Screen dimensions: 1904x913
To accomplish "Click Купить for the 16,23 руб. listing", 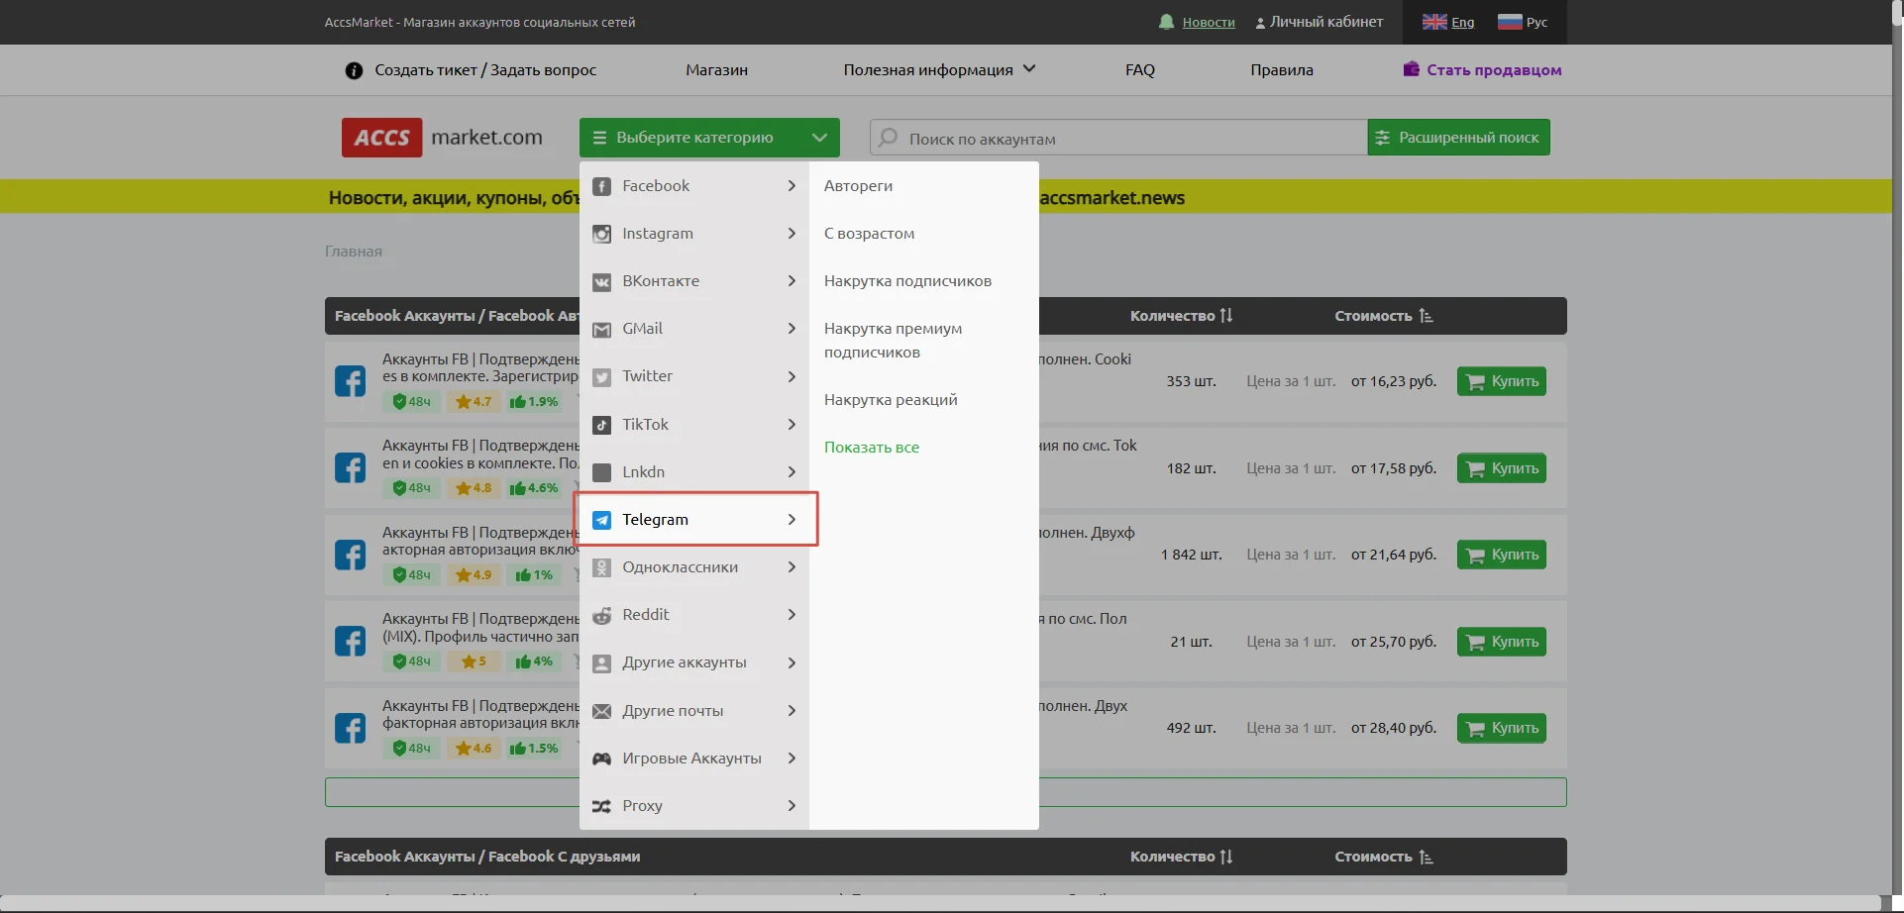I will pyautogui.click(x=1502, y=381).
